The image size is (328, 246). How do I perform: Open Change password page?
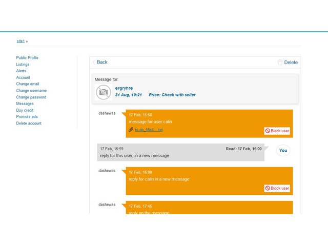pyautogui.click(x=31, y=97)
